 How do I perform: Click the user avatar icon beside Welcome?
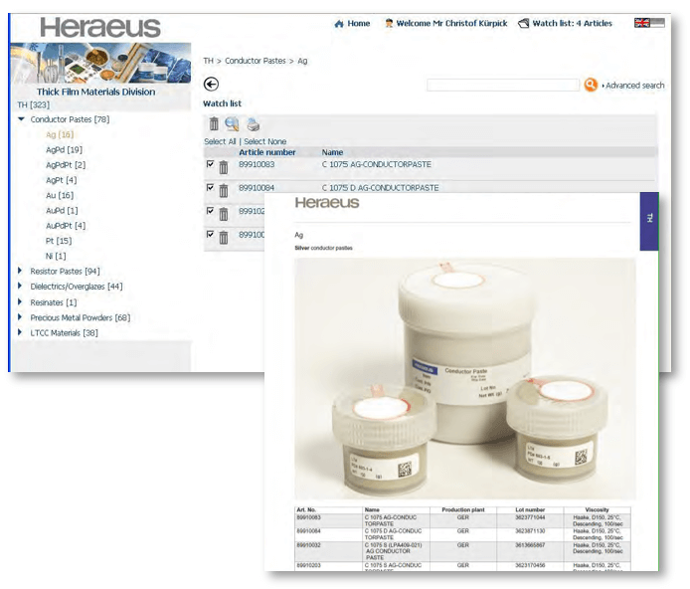(389, 23)
